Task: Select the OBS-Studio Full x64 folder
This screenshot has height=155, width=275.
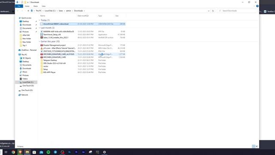Action: (x=82, y=63)
